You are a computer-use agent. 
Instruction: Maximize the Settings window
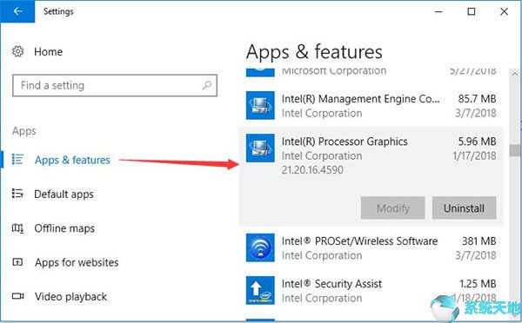[472, 11]
